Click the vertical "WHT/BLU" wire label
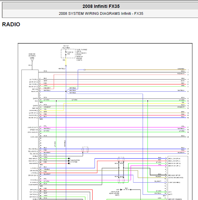This screenshot has height=200, width=198. (65, 144)
